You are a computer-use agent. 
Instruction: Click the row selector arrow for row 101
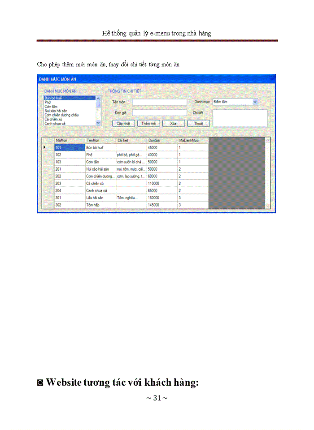coord(48,147)
